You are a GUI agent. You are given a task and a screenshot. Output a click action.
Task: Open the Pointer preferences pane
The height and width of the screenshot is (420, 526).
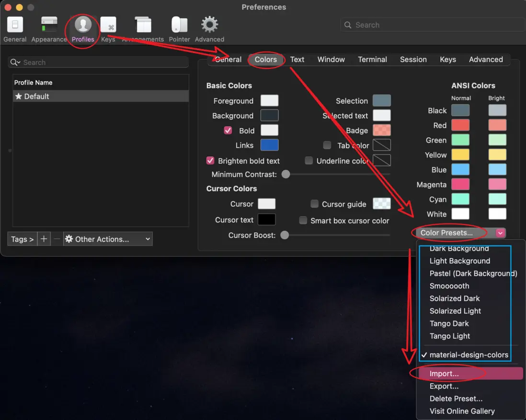tap(179, 30)
